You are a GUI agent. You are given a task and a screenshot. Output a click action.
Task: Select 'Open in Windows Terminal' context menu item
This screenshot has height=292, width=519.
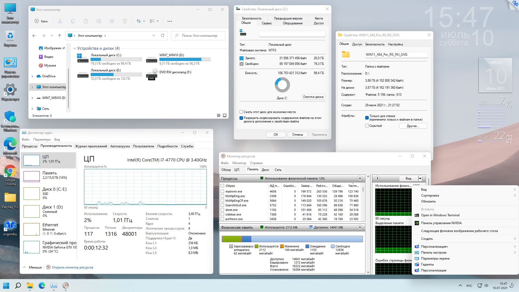pos(440,215)
